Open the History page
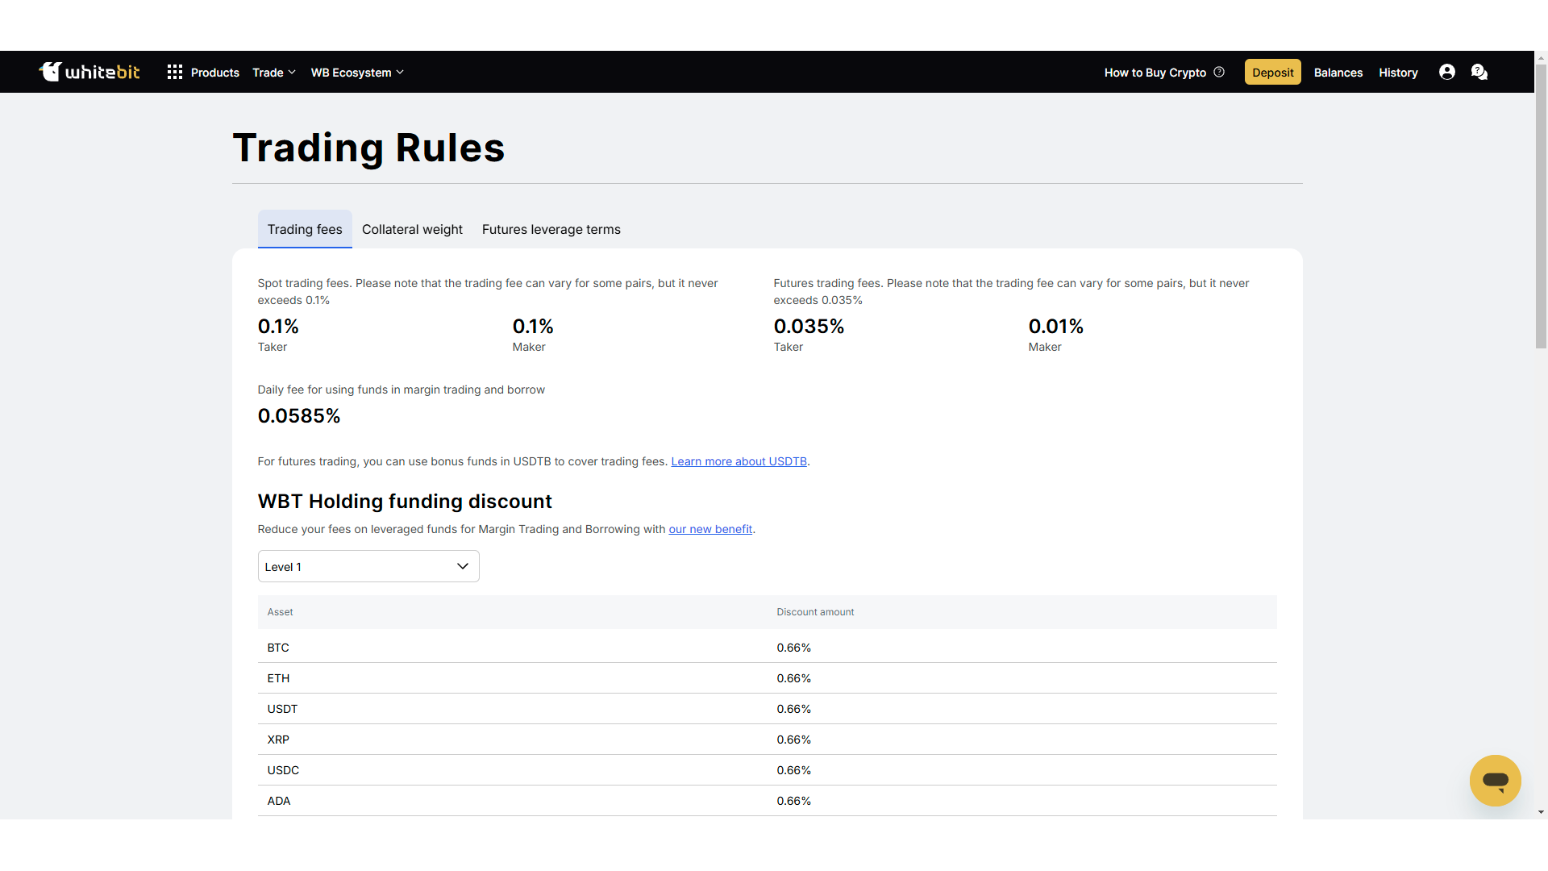Viewport: 1548px width, 871px height. [x=1398, y=73]
